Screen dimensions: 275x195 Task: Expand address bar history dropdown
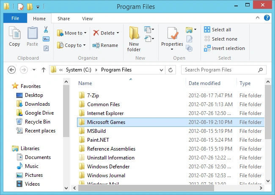pyautogui.click(x=161, y=70)
